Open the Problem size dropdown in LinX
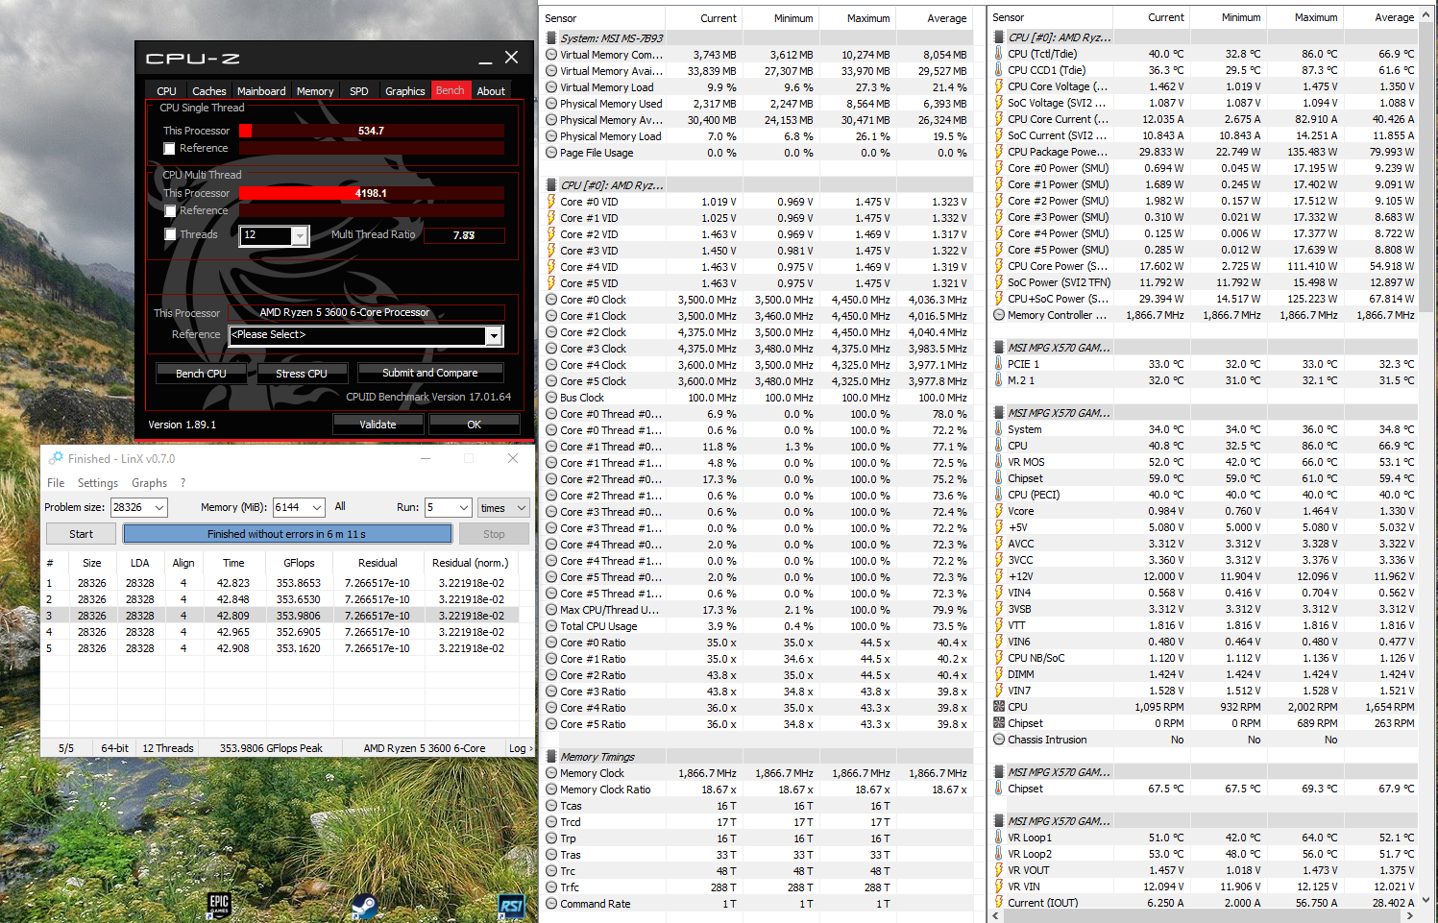The width and height of the screenshot is (1438, 923). 159,507
